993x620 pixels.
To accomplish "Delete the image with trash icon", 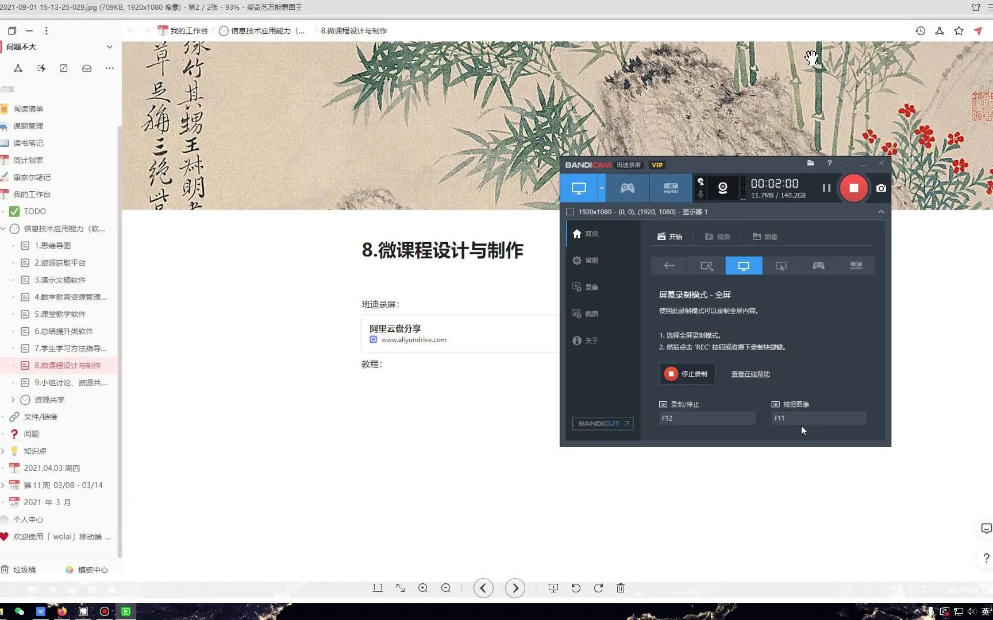I will coord(621,588).
